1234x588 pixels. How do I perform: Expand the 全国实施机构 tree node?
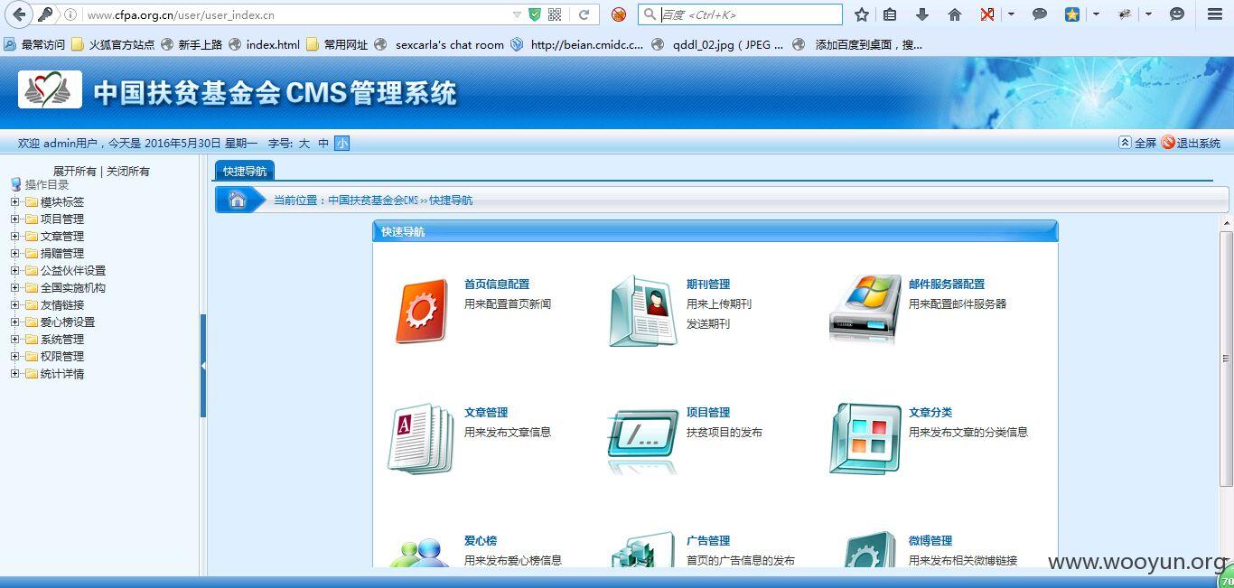coord(15,288)
